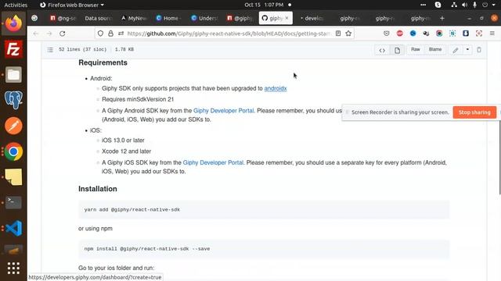
Task: Open volume control in top bar
Action: point(464,5)
